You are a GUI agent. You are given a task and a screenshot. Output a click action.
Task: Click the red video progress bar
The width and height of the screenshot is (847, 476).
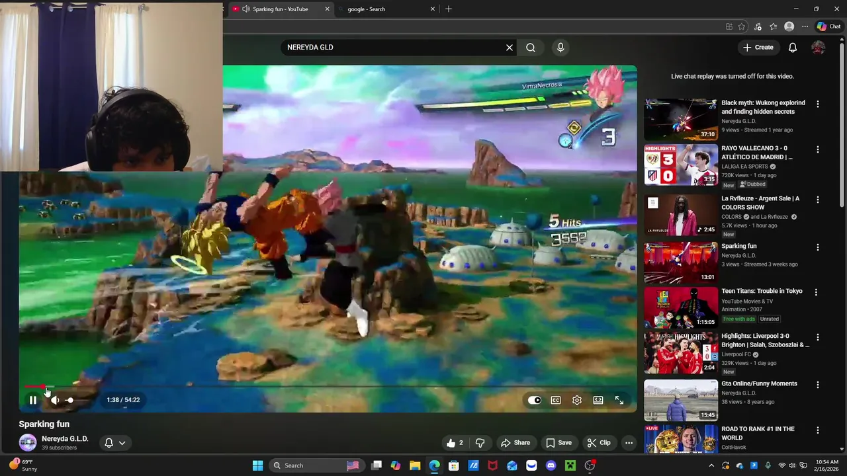(x=34, y=387)
